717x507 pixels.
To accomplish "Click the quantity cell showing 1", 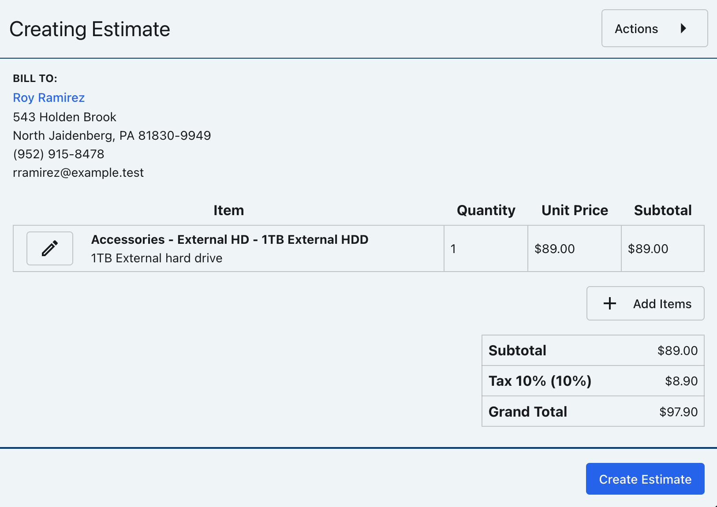I will pos(486,249).
